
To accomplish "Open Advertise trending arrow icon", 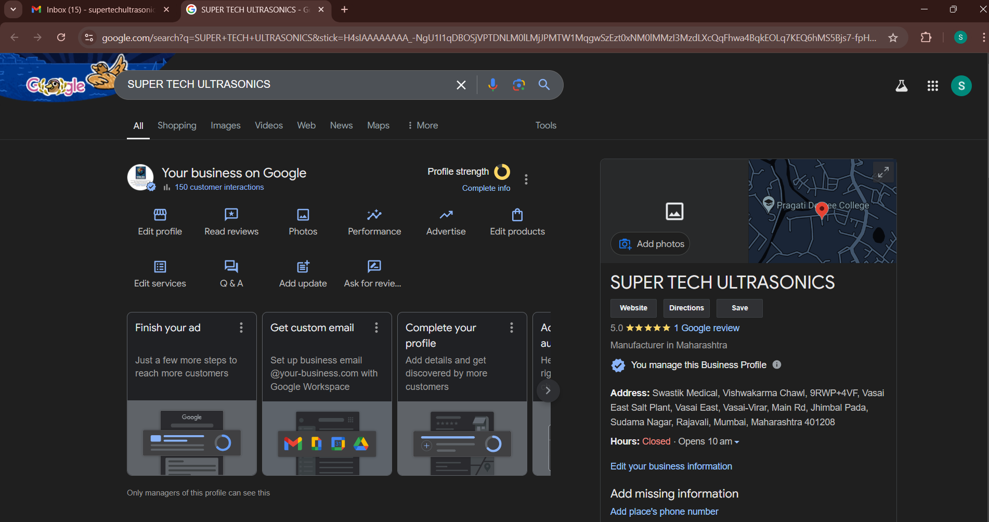I will coord(446,214).
